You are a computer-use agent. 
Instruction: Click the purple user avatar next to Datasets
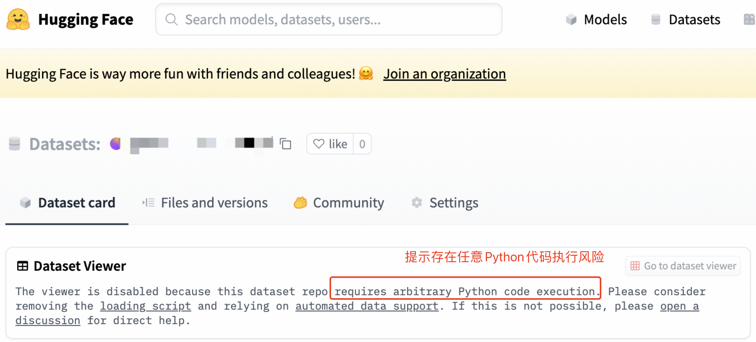click(x=115, y=144)
